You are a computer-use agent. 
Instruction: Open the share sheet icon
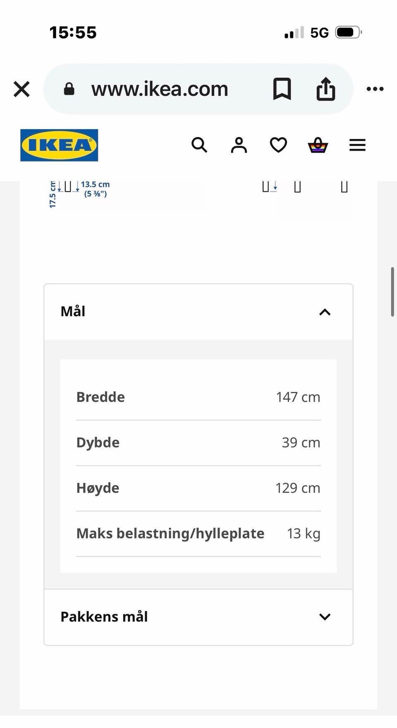(326, 89)
